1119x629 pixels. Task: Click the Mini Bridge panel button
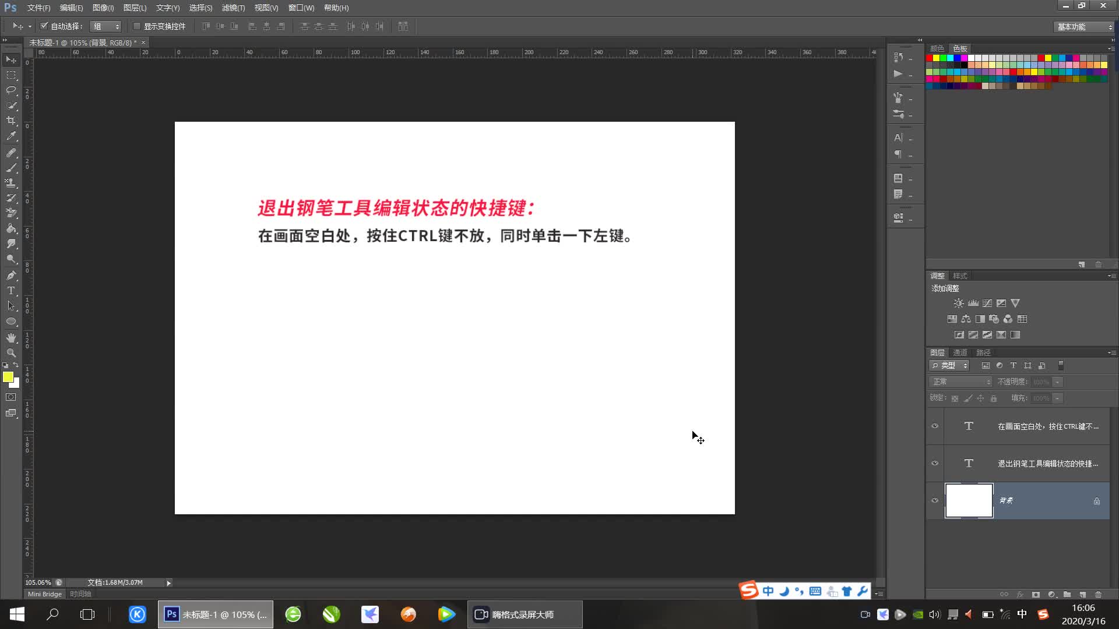tap(45, 594)
